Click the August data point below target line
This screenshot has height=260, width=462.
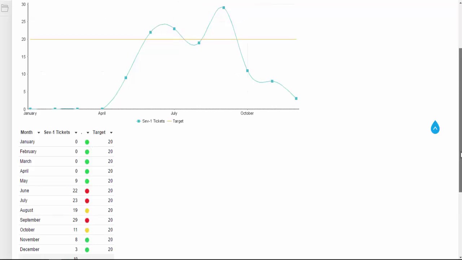[x=199, y=43]
